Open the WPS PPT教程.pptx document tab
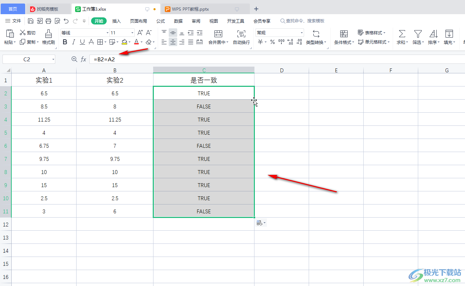The width and height of the screenshot is (465, 286). click(x=206, y=9)
